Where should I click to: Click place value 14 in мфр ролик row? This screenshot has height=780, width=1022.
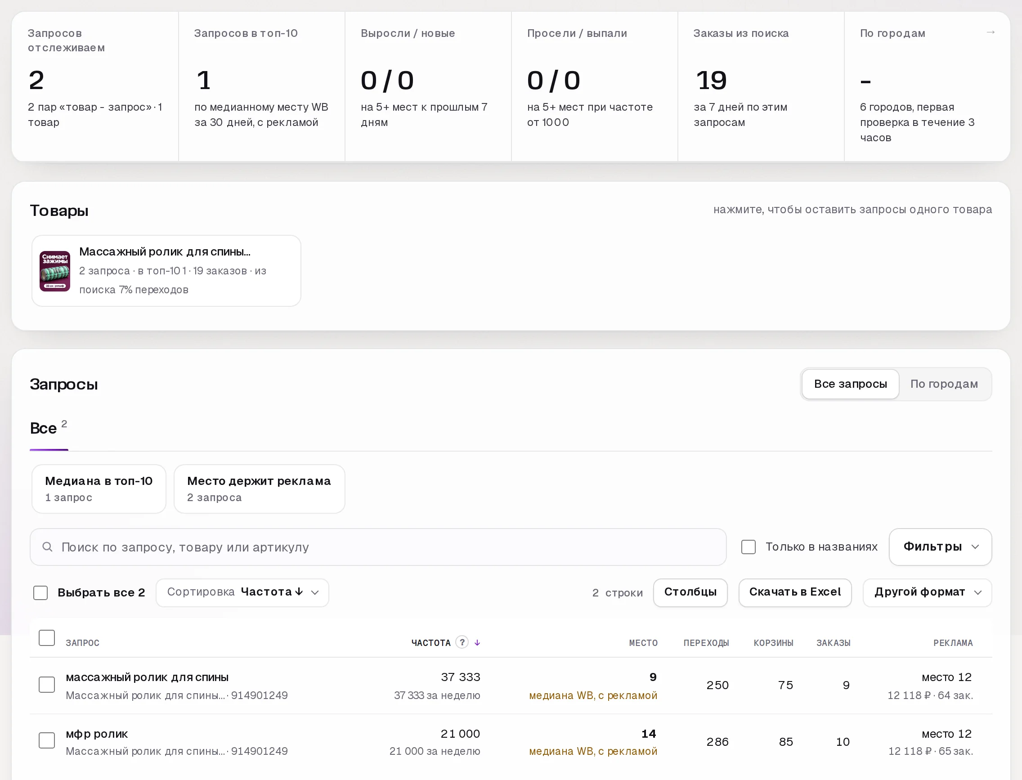[649, 734]
